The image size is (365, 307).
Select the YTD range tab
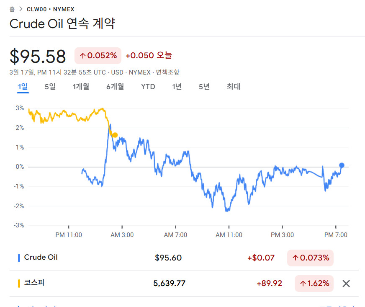(148, 87)
